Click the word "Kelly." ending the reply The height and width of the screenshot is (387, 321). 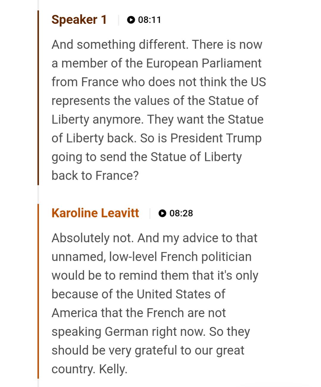click(x=113, y=369)
